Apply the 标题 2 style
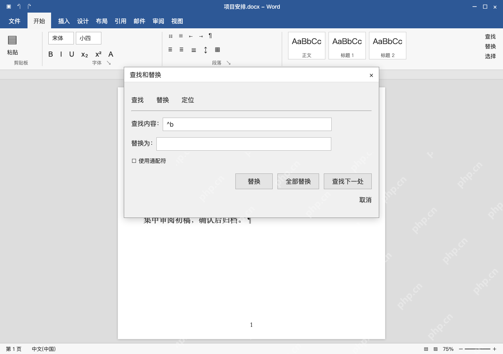 point(387,46)
